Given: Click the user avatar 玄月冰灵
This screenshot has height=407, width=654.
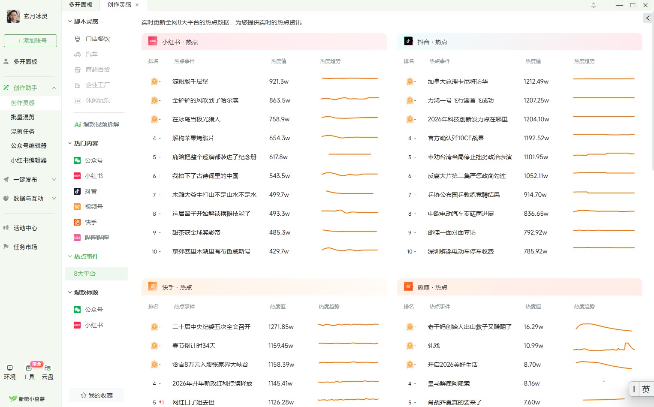Looking at the screenshot, I should [x=13, y=16].
